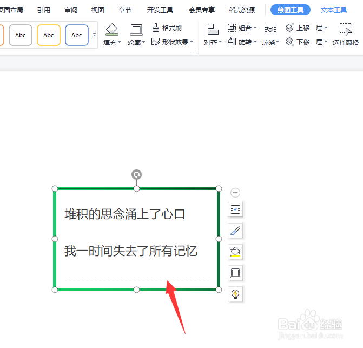Open the 选择窗格 selection pane
This screenshot has height=348, width=363.
pos(345,34)
